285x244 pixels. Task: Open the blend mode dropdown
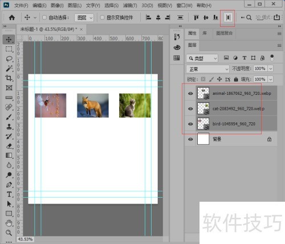[207, 69]
